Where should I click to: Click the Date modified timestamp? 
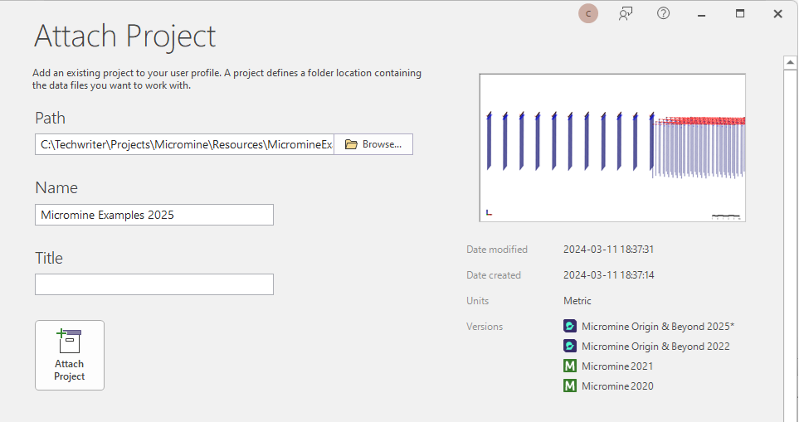click(x=608, y=250)
